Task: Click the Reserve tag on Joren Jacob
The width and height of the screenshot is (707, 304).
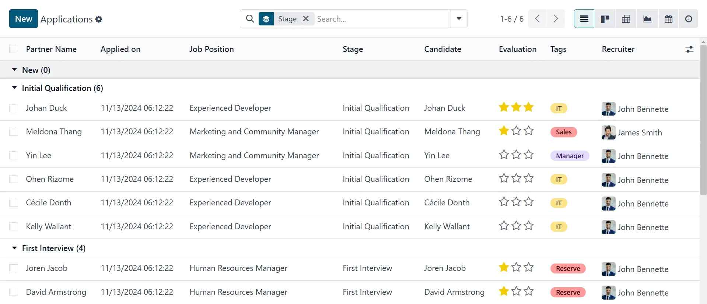Action: pos(568,269)
